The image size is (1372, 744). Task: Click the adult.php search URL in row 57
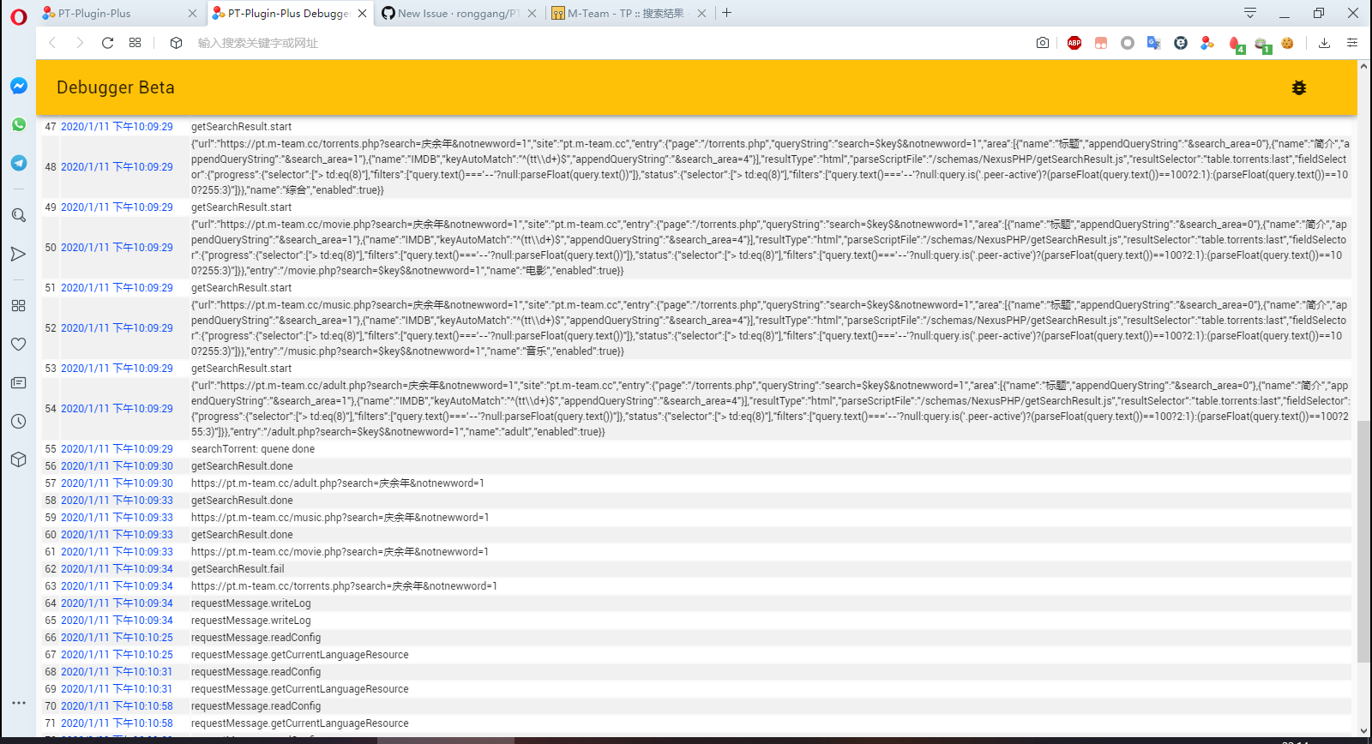coord(338,483)
